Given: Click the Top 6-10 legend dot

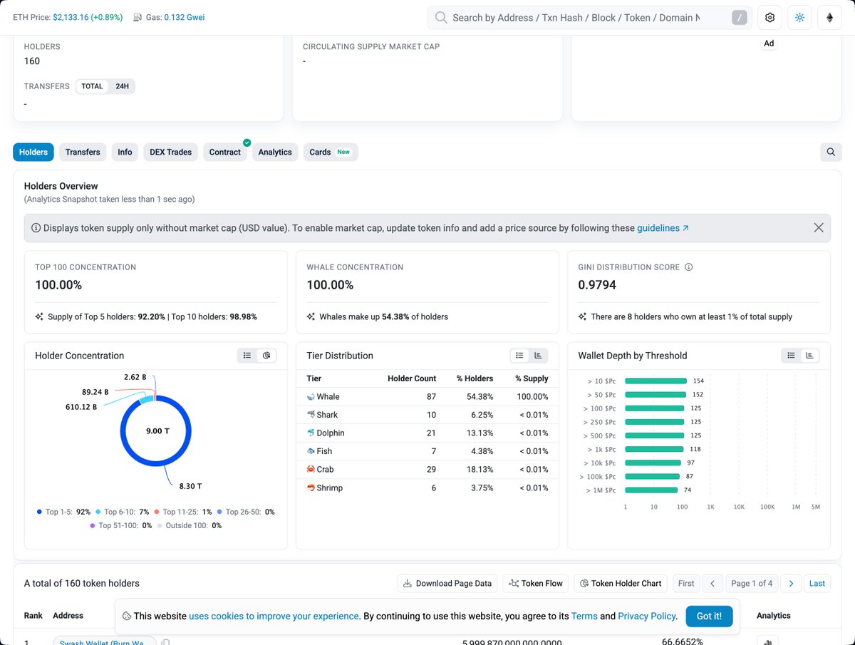Looking at the screenshot, I should 98,512.
